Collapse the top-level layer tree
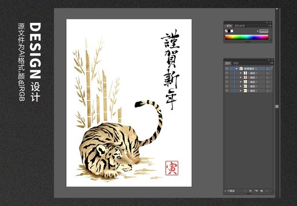297x206 pixels. (236, 69)
